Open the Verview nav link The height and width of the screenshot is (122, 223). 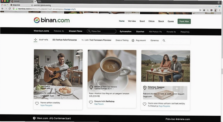132,21
